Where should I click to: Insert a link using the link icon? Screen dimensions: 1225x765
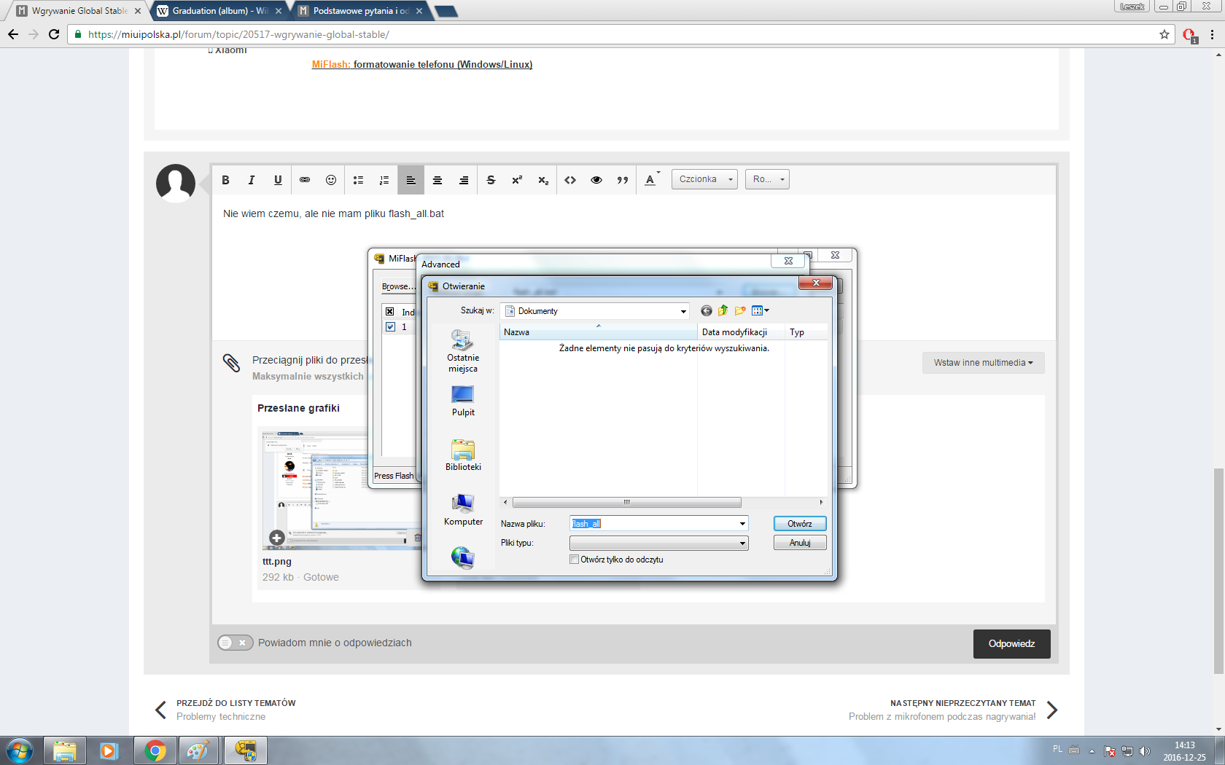(x=305, y=180)
